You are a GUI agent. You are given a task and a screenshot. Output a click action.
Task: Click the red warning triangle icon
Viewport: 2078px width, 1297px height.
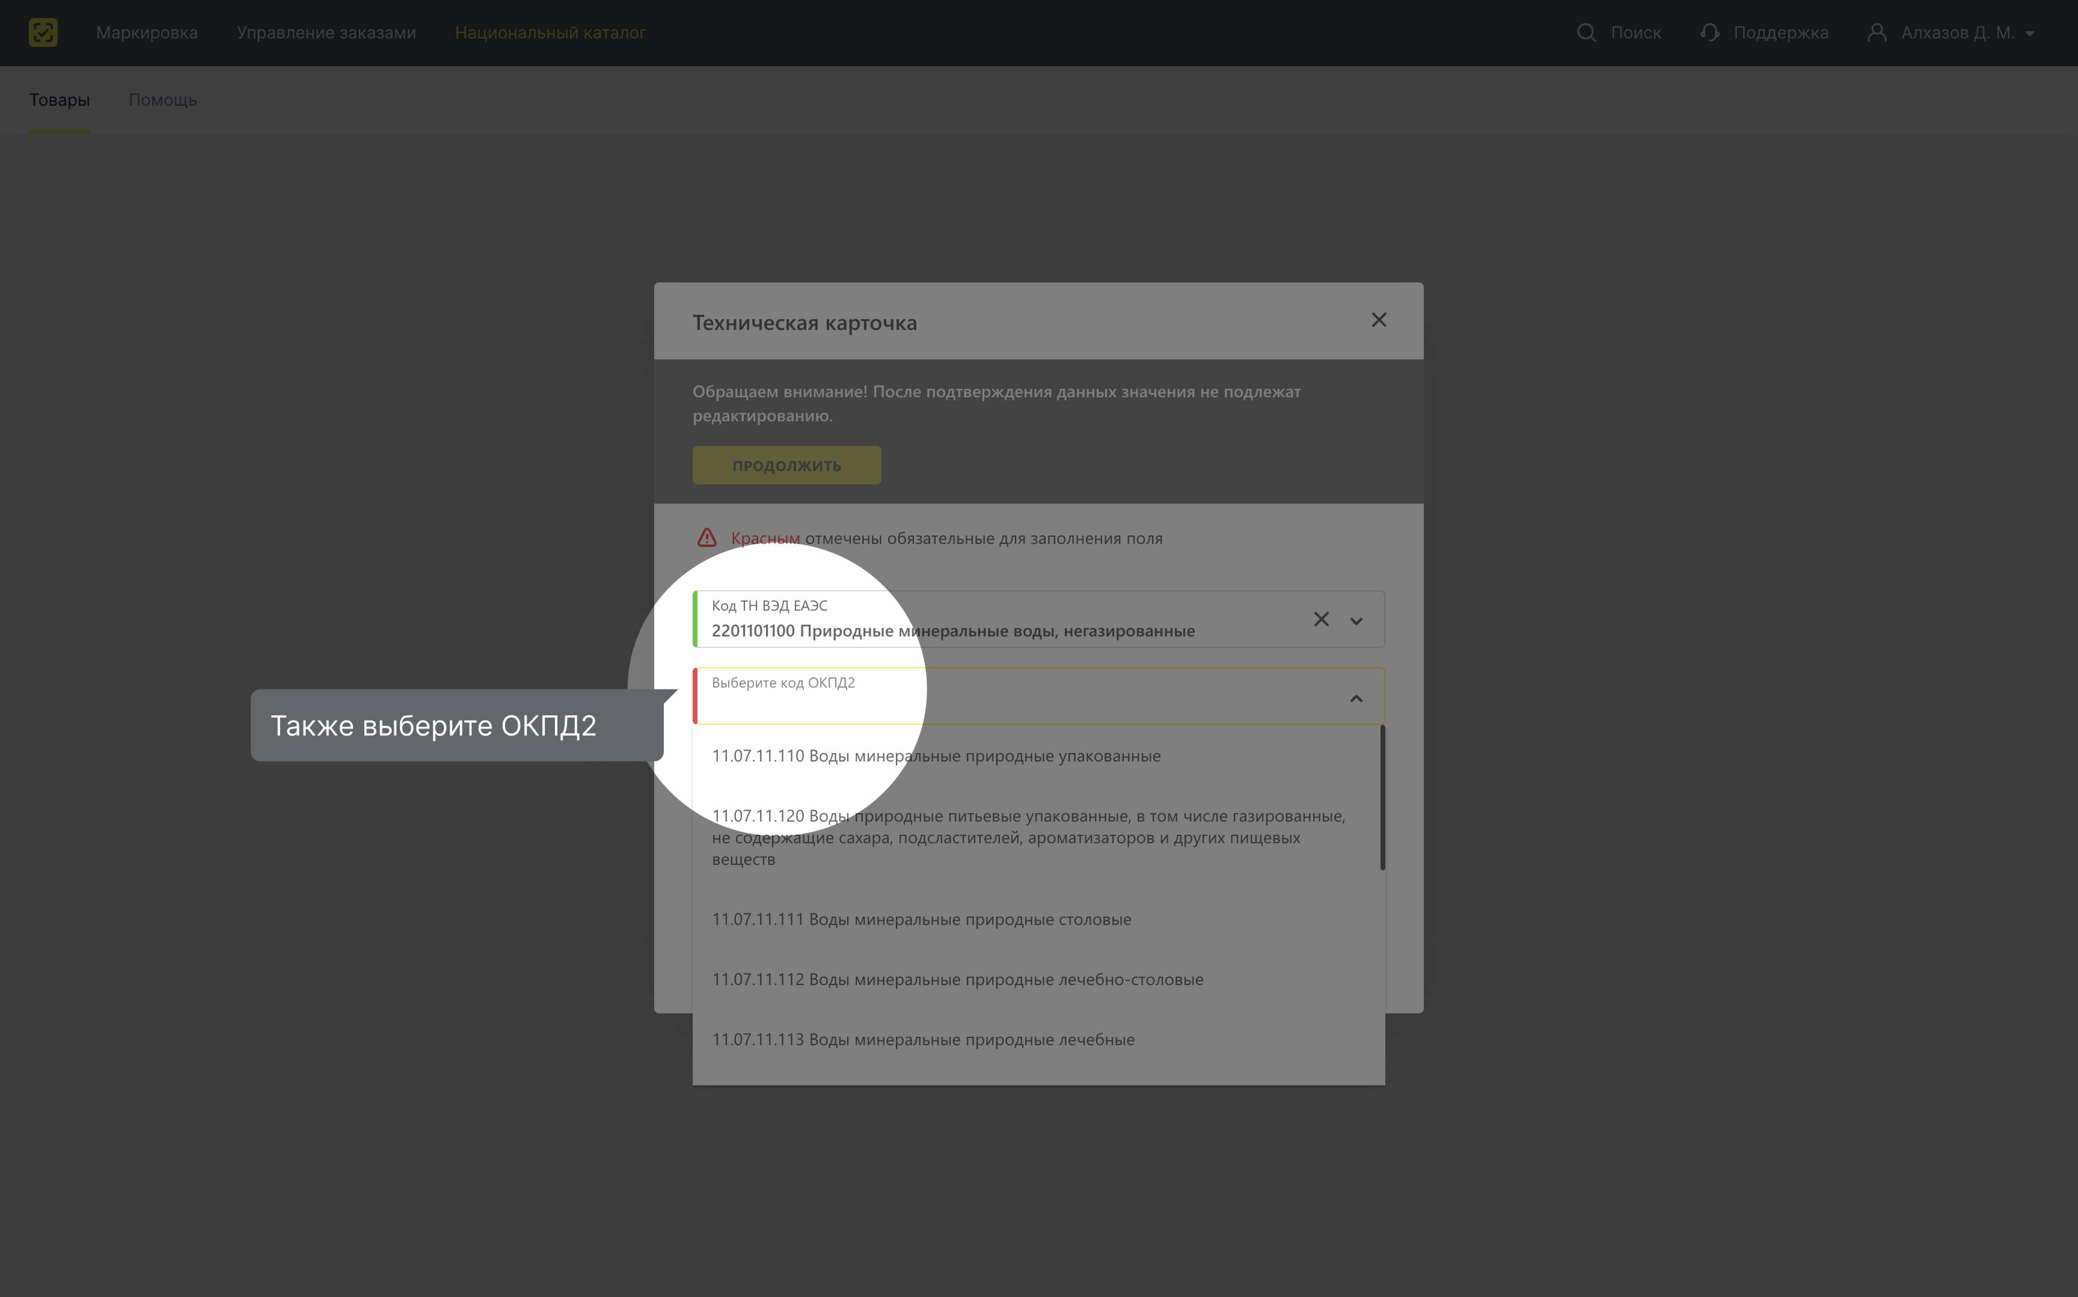706,538
